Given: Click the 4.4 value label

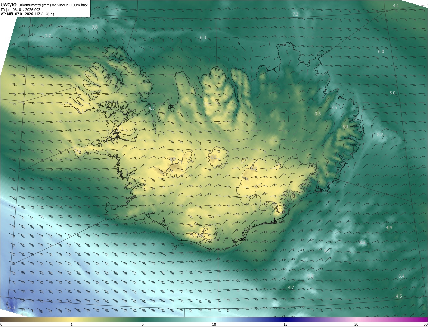Looking at the screenshot, I should point(389,227).
